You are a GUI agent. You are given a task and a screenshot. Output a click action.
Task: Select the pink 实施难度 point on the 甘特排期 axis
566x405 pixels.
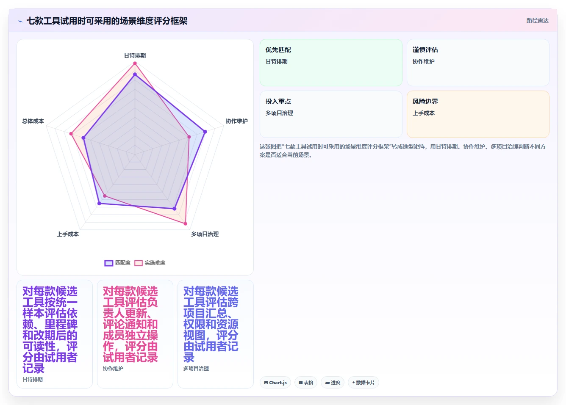click(135, 63)
